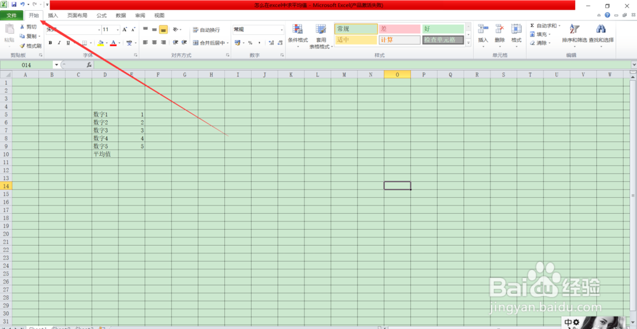
Task: Open Fill (填充) dropdown
Action: point(540,34)
